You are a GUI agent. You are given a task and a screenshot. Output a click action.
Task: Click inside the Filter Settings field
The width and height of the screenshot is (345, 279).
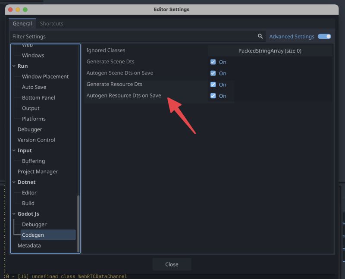pyautogui.click(x=129, y=37)
